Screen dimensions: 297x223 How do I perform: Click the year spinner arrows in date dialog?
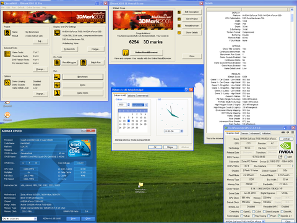pos(129,105)
